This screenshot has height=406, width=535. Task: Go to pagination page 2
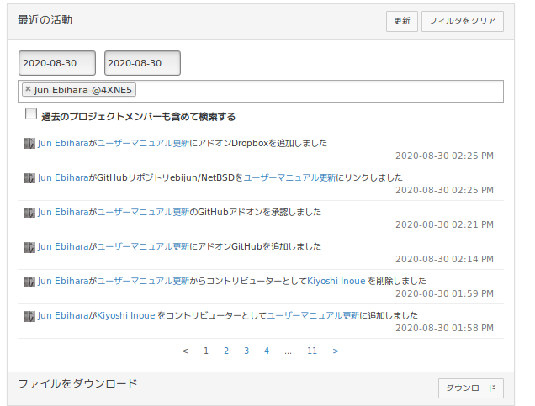(226, 351)
